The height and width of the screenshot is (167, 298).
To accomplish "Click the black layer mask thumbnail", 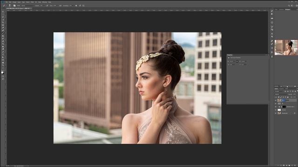I will pos(284,107).
